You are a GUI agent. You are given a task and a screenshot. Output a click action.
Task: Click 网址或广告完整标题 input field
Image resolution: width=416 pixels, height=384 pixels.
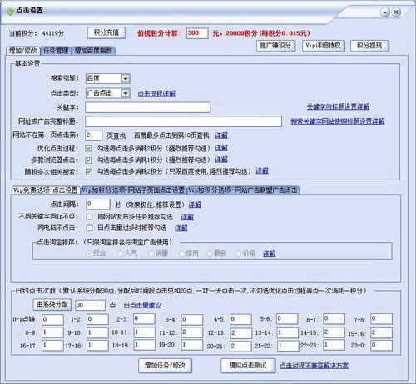tap(183, 121)
